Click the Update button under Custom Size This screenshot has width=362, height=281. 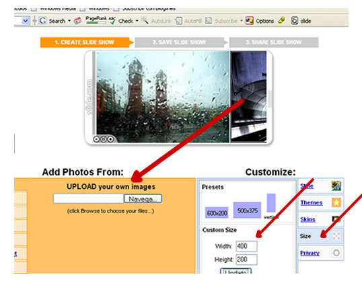[x=236, y=271]
